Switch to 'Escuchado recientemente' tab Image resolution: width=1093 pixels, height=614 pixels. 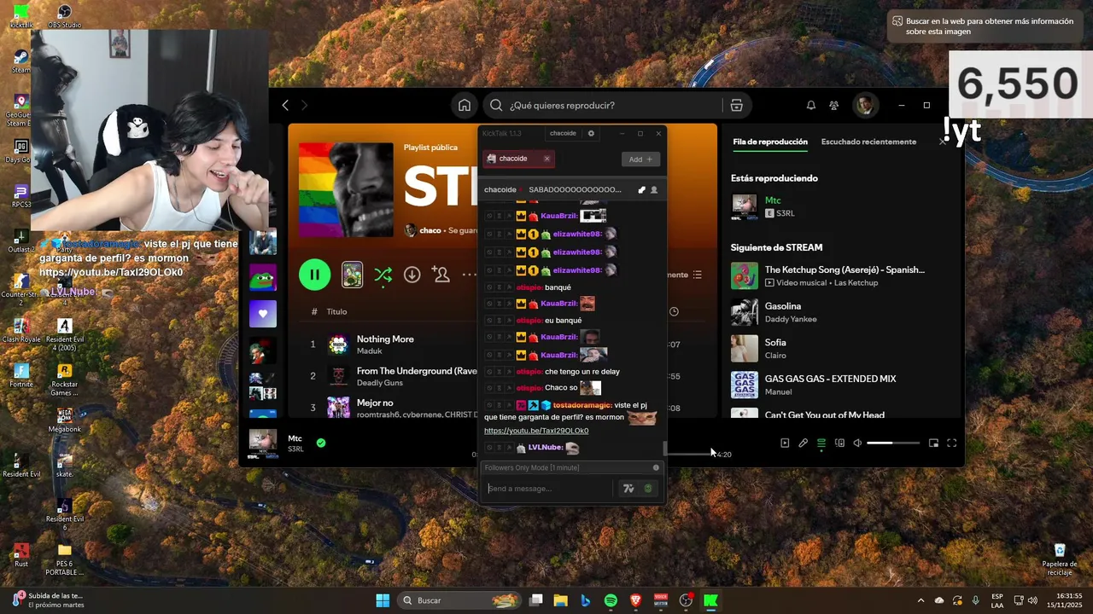tap(868, 142)
